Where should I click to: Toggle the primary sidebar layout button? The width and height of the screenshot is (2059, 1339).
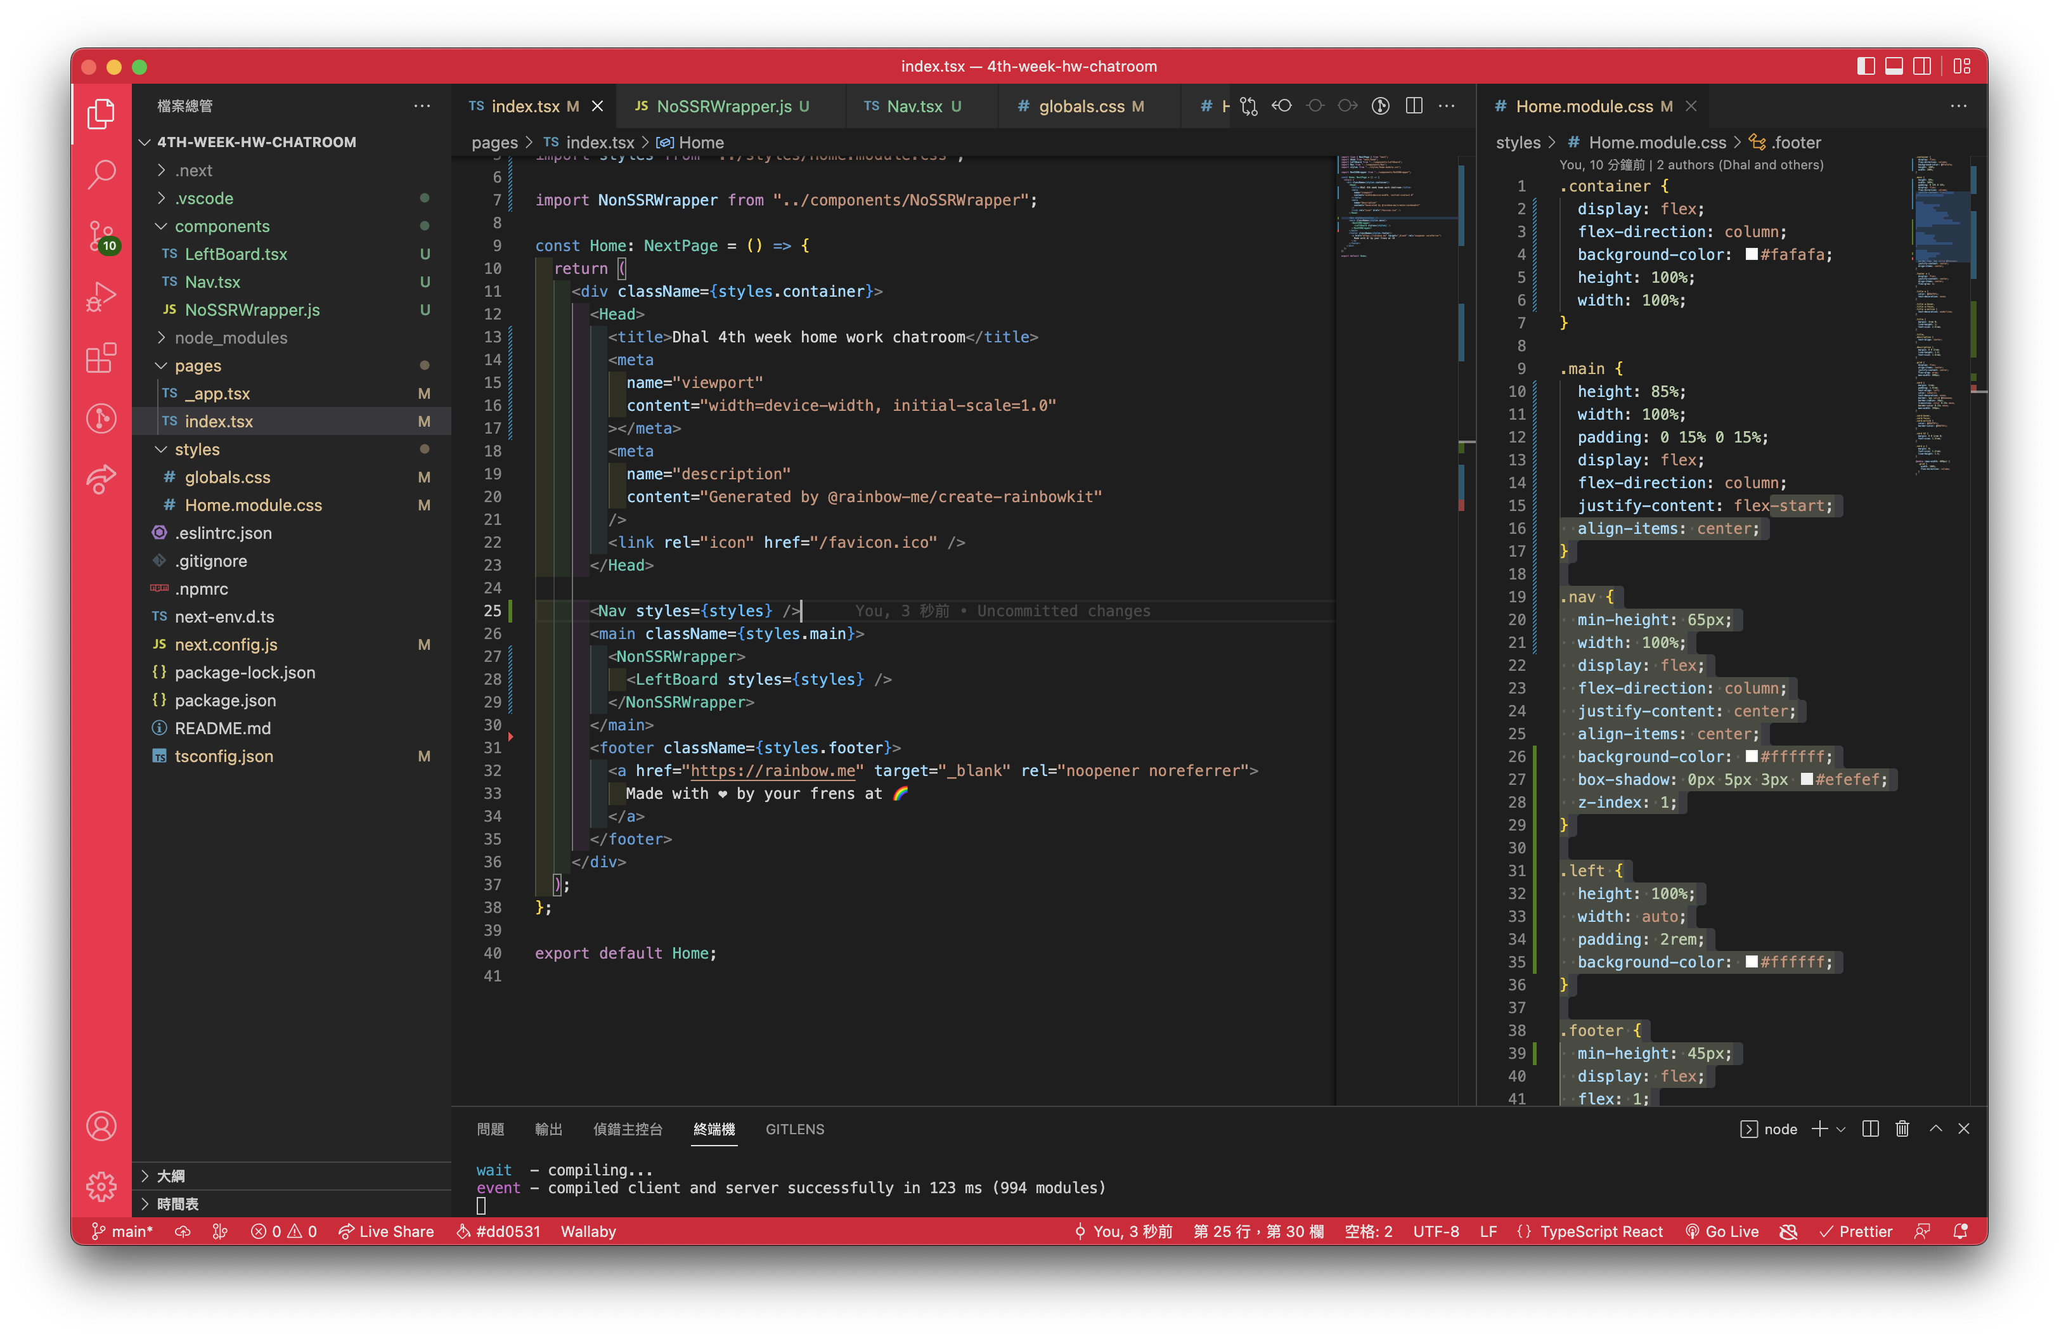click(x=1866, y=67)
